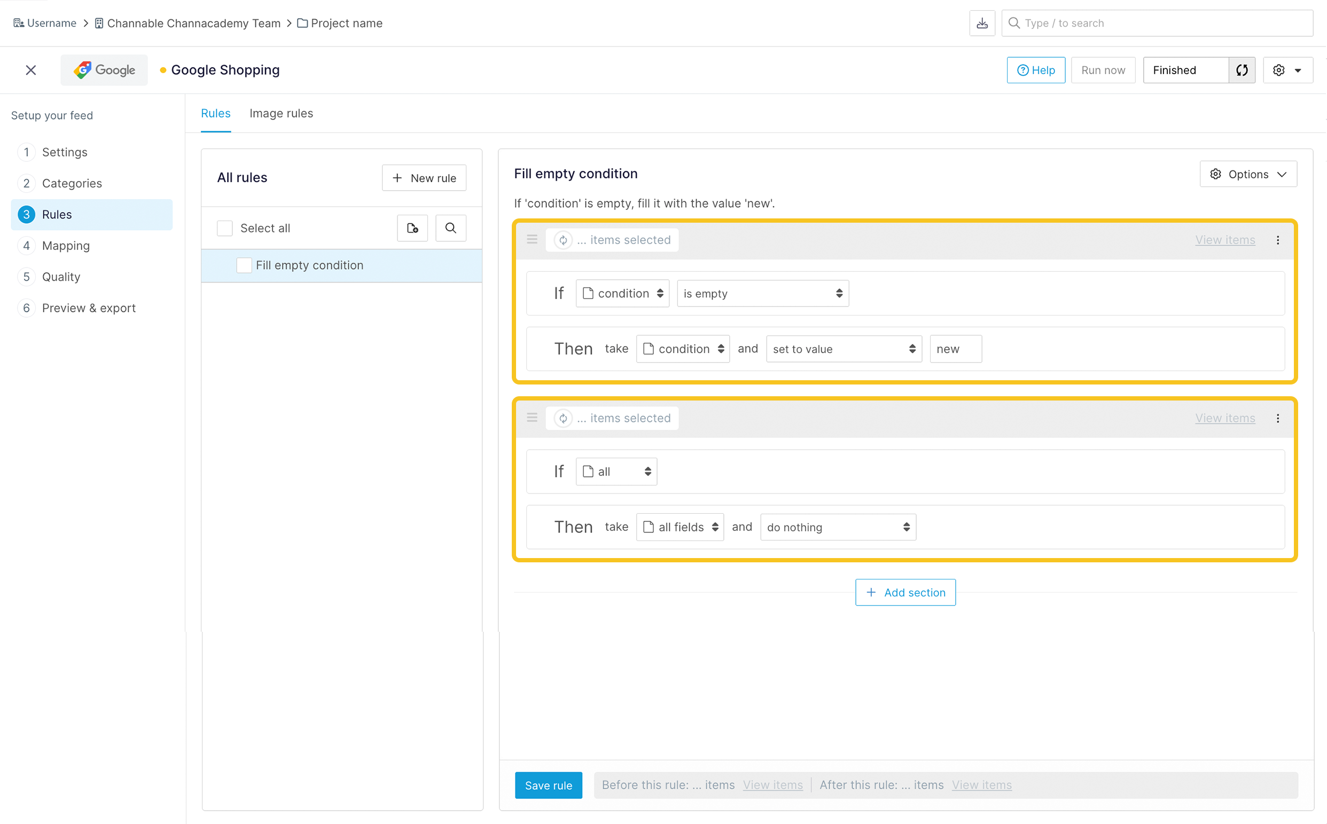Open the 'is empty' operator dropdown
This screenshot has height=824, width=1327.
click(x=762, y=293)
